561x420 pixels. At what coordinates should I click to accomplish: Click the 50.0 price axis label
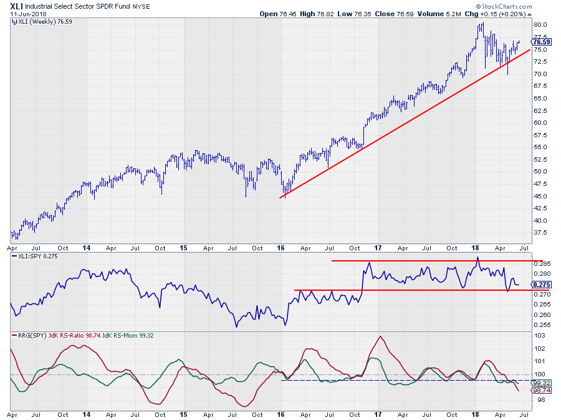coord(540,172)
